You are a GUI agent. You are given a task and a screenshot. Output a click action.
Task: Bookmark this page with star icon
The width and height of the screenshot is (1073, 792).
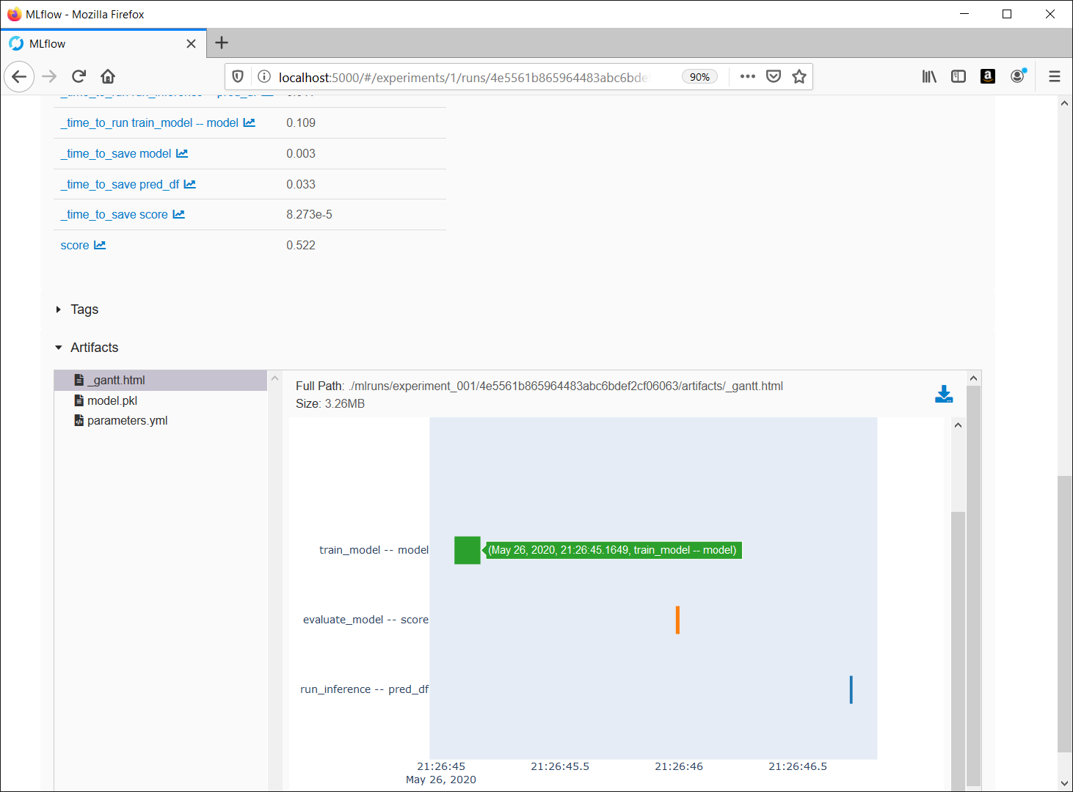[x=799, y=76]
